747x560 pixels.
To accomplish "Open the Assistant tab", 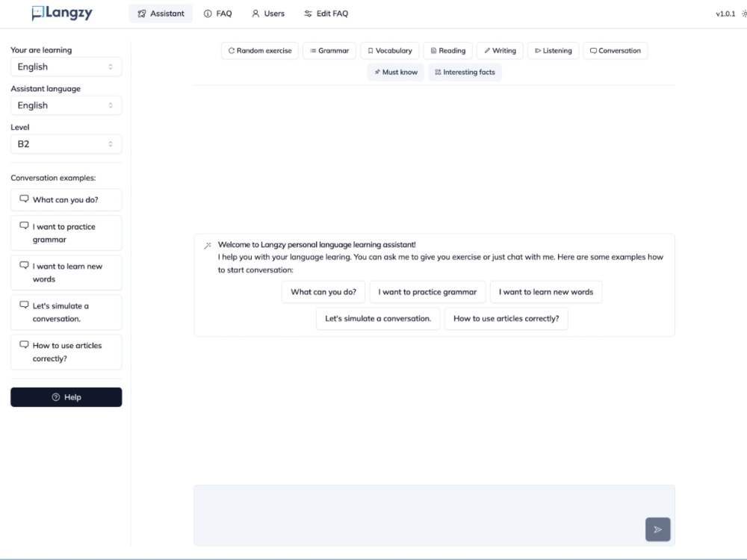I will coord(161,13).
